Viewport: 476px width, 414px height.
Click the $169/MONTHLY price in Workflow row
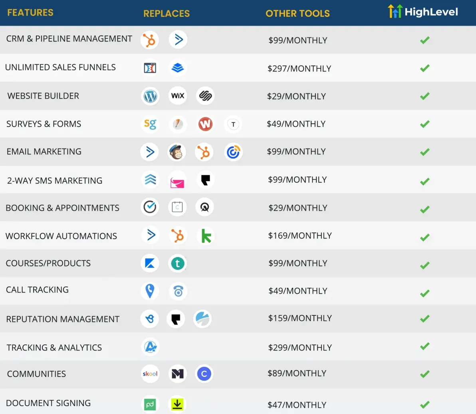pyautogui.click(x=300, y=236)
